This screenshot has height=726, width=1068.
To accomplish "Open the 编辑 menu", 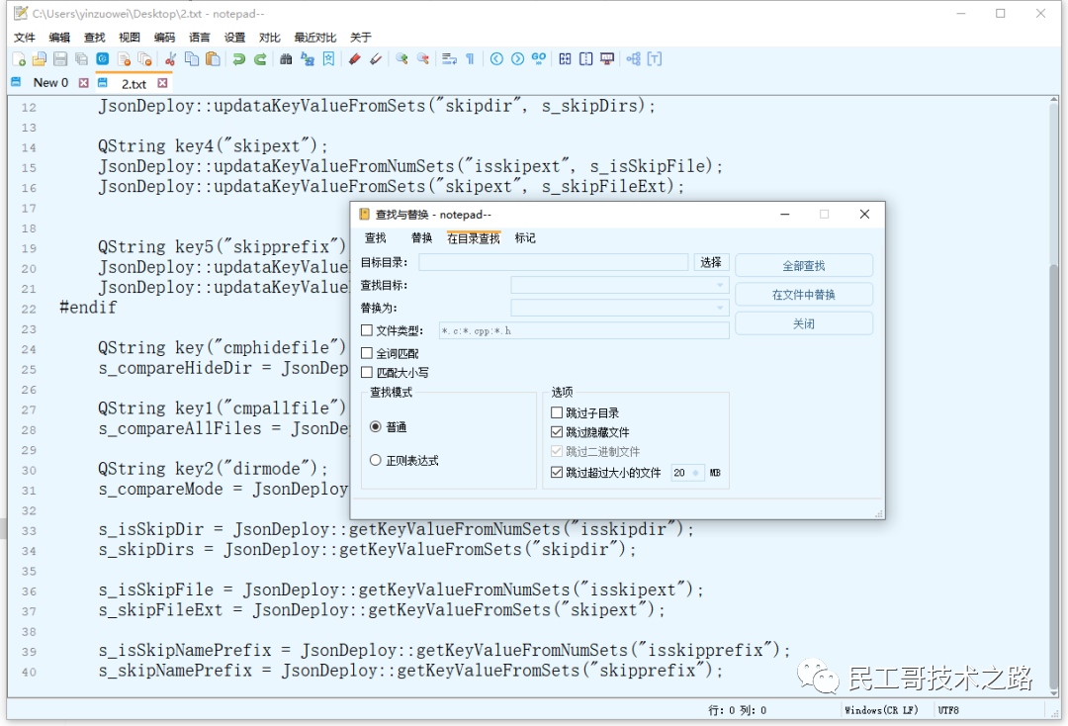I will coord(59,38).
